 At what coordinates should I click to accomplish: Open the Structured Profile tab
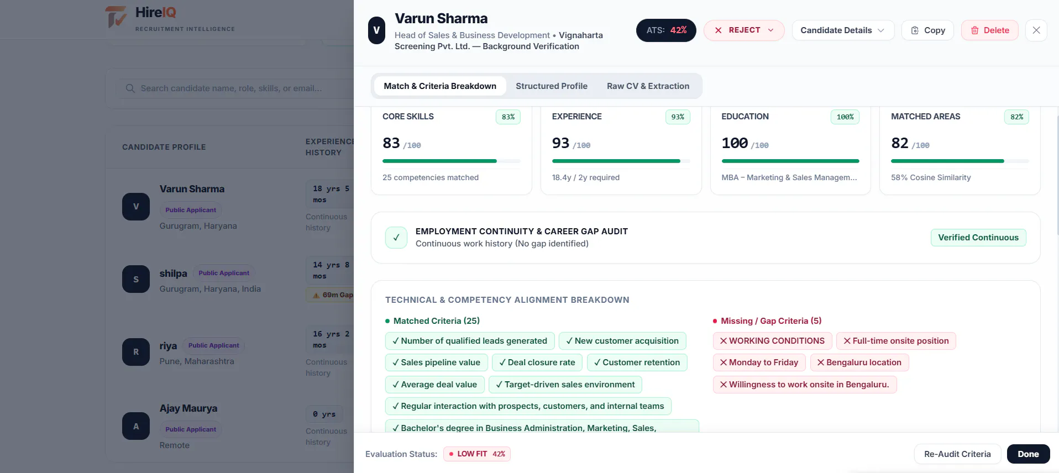(x=552, y=86)
